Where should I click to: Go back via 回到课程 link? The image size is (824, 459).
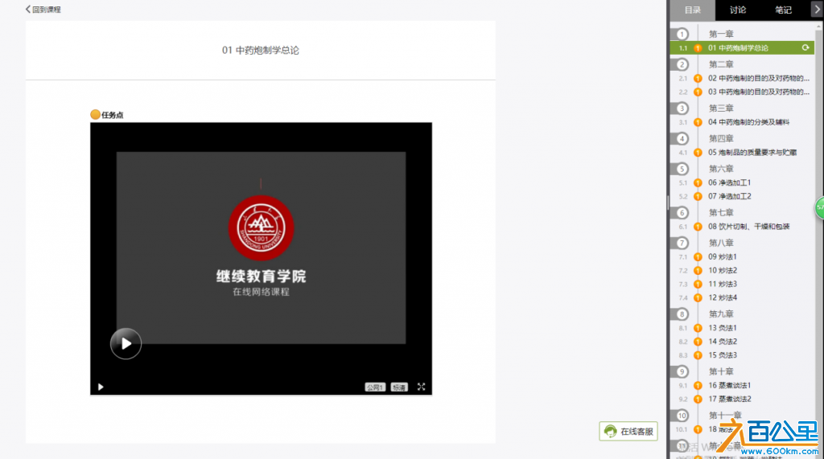click(43, 10)
